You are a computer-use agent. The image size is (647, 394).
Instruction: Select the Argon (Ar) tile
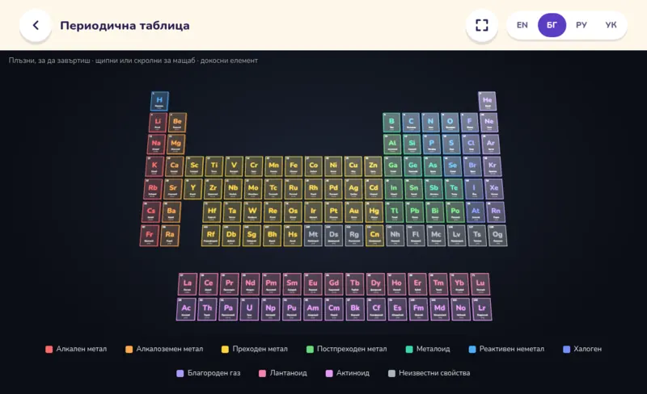tap(491, 145)
